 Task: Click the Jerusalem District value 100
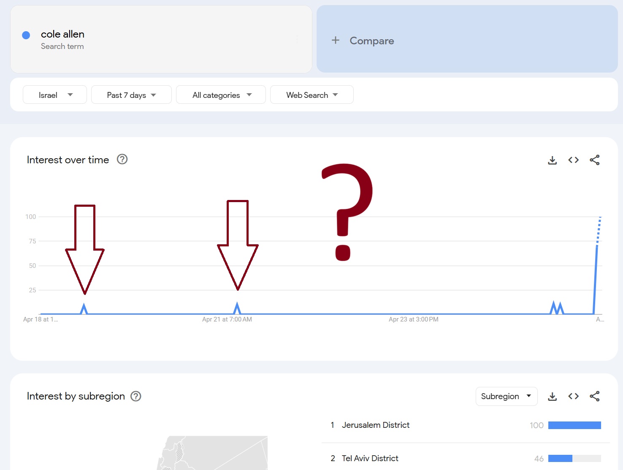point(536,425)
